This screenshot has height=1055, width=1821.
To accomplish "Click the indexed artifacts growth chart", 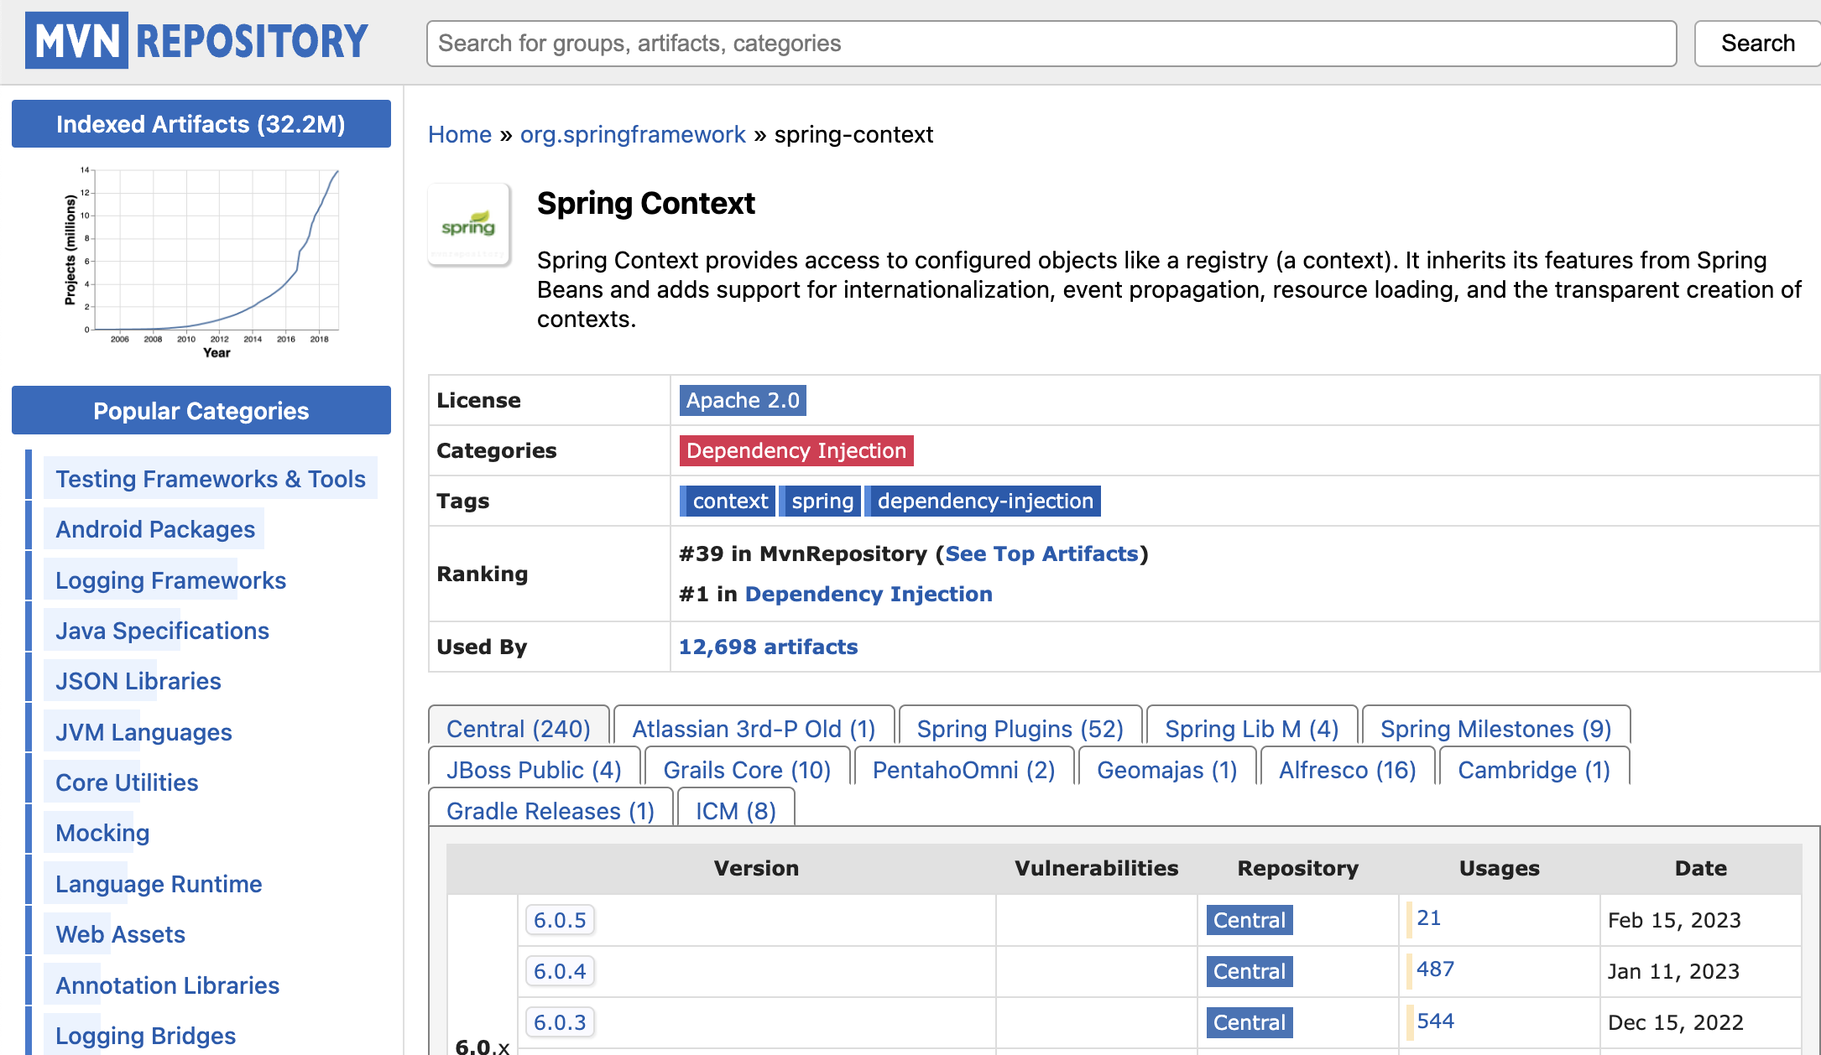I will [x=201, y=262].
